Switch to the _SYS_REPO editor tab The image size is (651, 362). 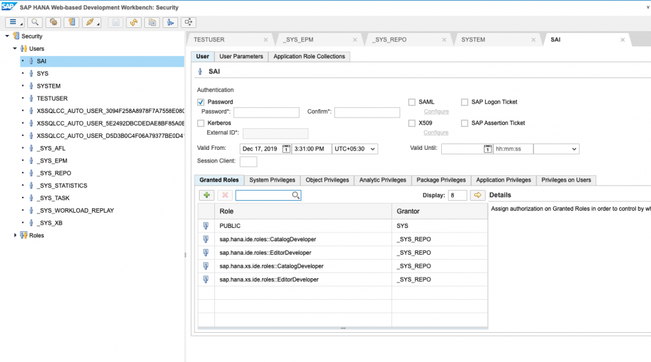[x=391, y=40]
